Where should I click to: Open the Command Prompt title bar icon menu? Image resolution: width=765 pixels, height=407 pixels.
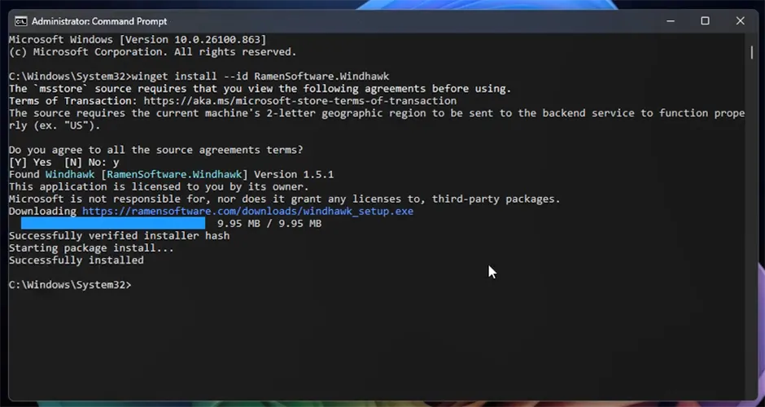pyautogui.click(x=20, y=20)
